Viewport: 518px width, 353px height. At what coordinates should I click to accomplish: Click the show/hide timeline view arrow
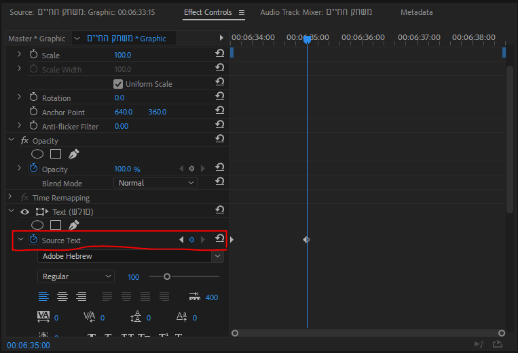point(221,38)
